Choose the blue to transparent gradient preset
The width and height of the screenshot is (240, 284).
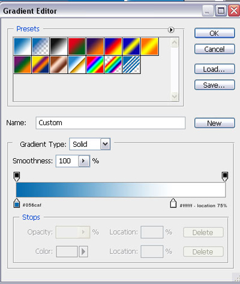tap(41, 46)
